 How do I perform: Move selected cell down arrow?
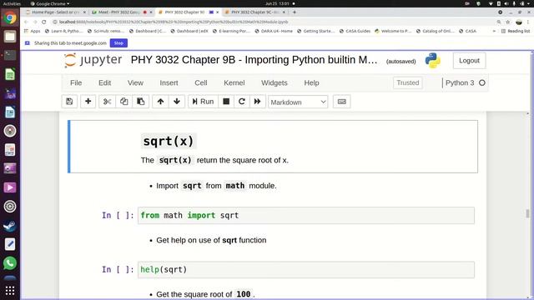click(x=177, y=102)
